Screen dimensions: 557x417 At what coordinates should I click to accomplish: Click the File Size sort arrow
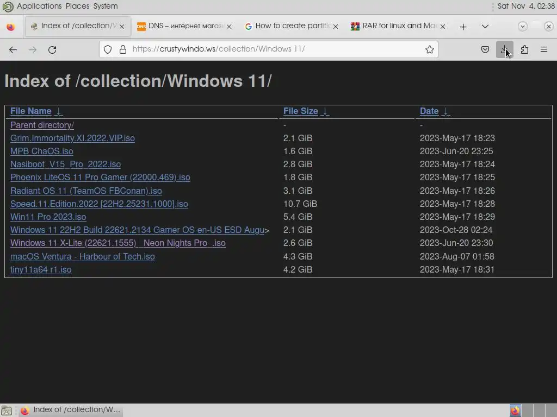pyautogui.click(x=325, y=111)
